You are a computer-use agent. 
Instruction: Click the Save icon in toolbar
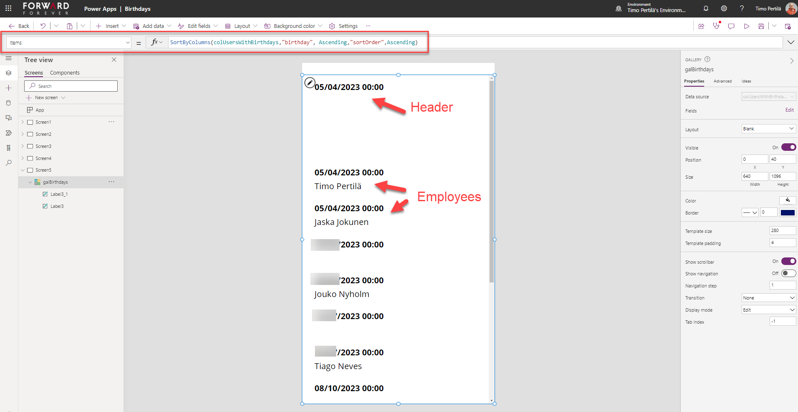pos(761,26)
